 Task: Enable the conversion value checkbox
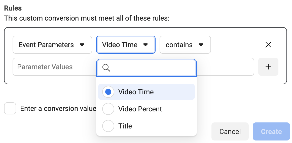click(10, 108)
